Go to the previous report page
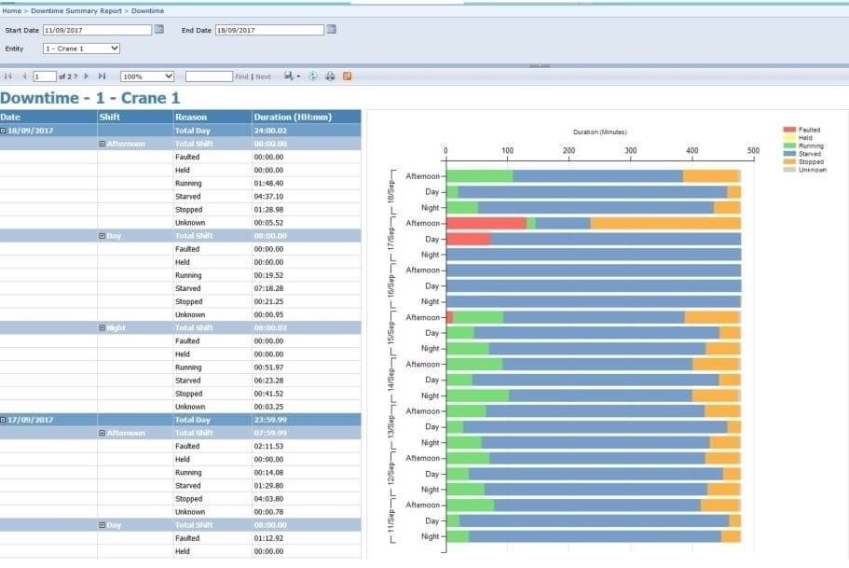Screen dimensions: 849x568 24,76
